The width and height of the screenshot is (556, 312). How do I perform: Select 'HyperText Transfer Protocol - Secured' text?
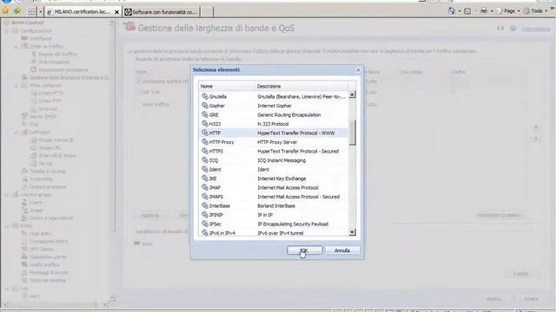coord(298,151)
